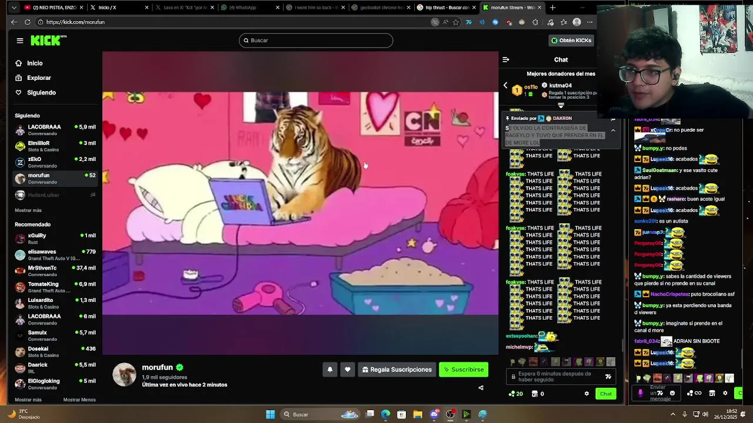Expand Mostrar más under Recomendado

(28, 399)
